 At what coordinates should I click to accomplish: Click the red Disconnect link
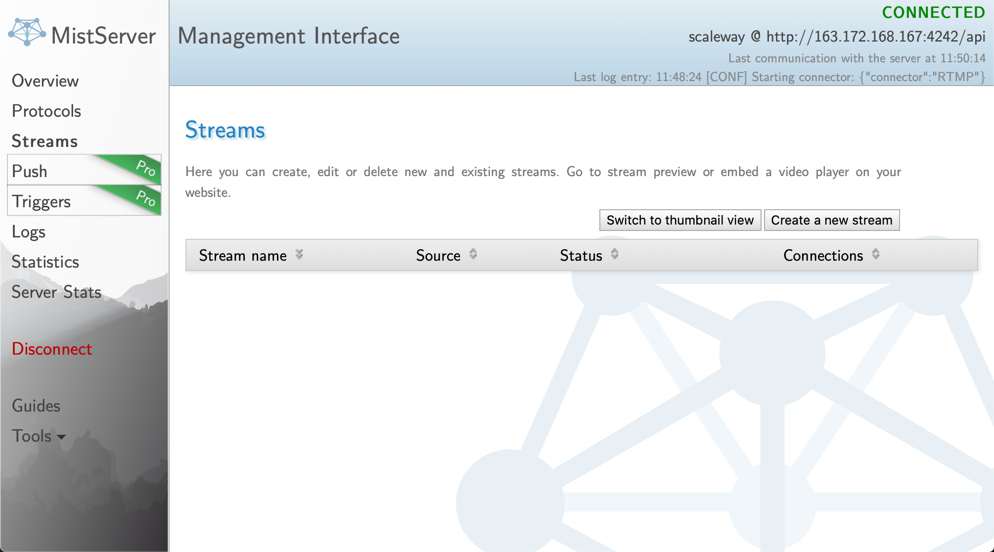pyautogui.click(x=51, y=349)
